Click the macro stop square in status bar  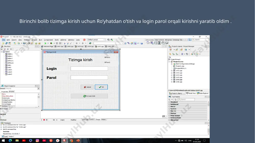coord(47,120)
